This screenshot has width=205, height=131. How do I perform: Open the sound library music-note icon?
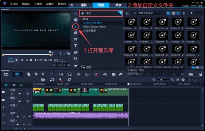pyautogui.click(x=76, y=27)
